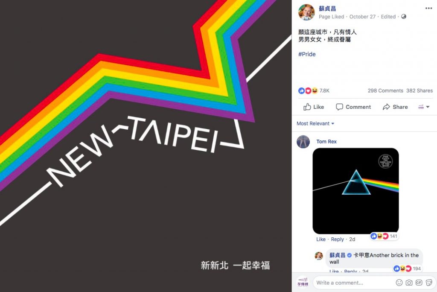
Task: Reply to Tom Rex's comment
Action: [x=337, y=239]
